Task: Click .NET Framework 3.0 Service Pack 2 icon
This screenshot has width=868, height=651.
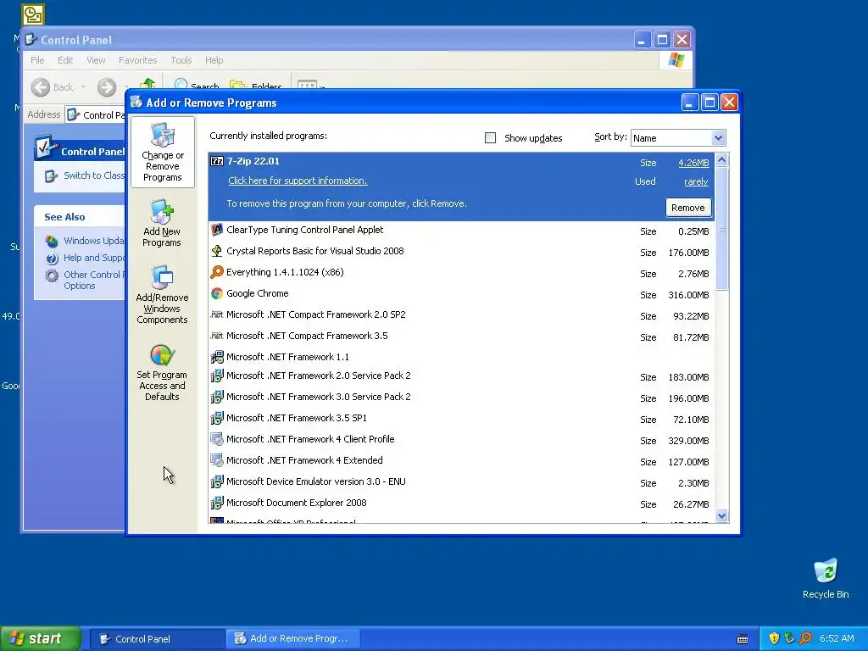Action: click(x=217, y=397)
